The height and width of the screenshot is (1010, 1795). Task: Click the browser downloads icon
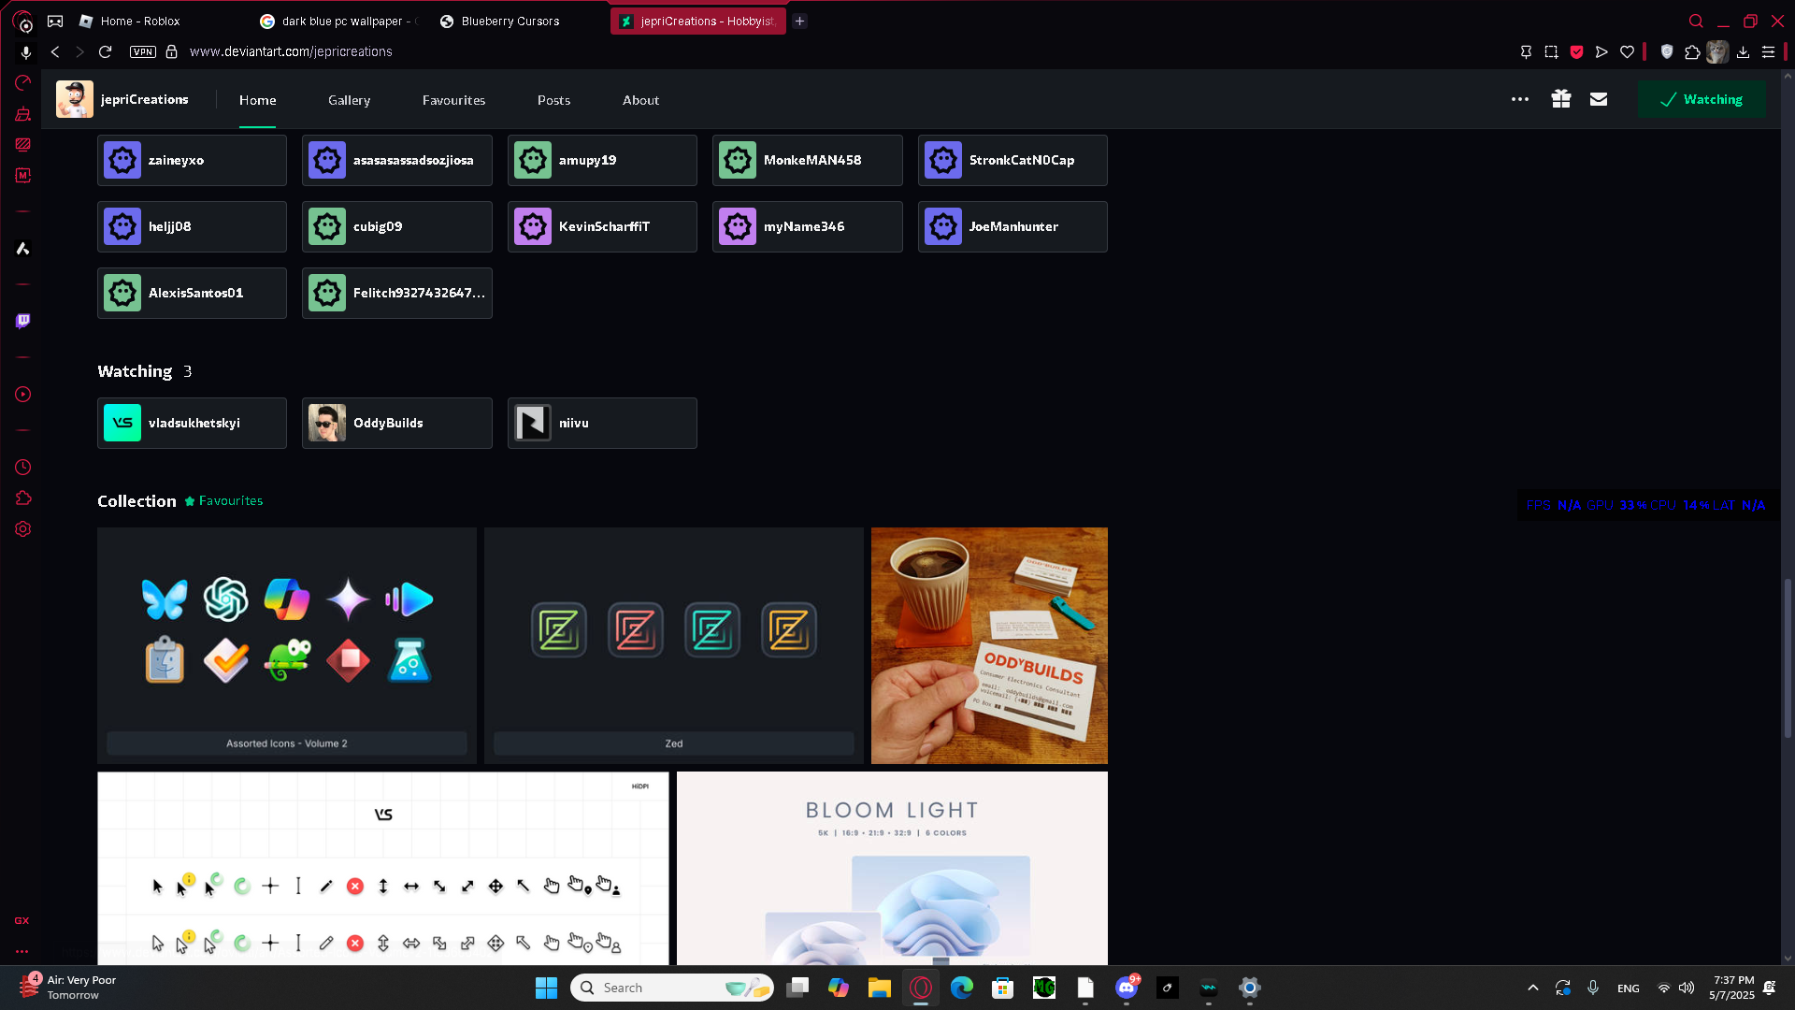click(x=1743, y=51)
